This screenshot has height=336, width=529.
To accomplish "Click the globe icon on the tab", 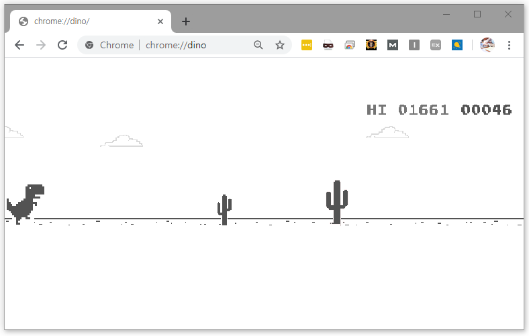I will coord(23,21).
